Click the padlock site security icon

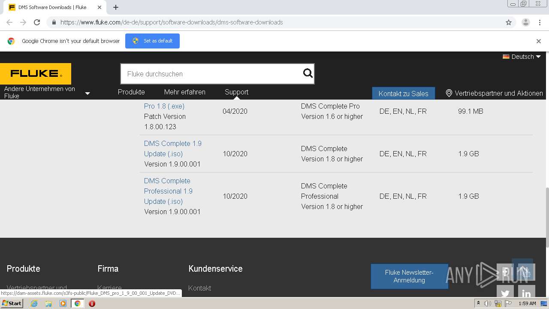pos(54,22)
